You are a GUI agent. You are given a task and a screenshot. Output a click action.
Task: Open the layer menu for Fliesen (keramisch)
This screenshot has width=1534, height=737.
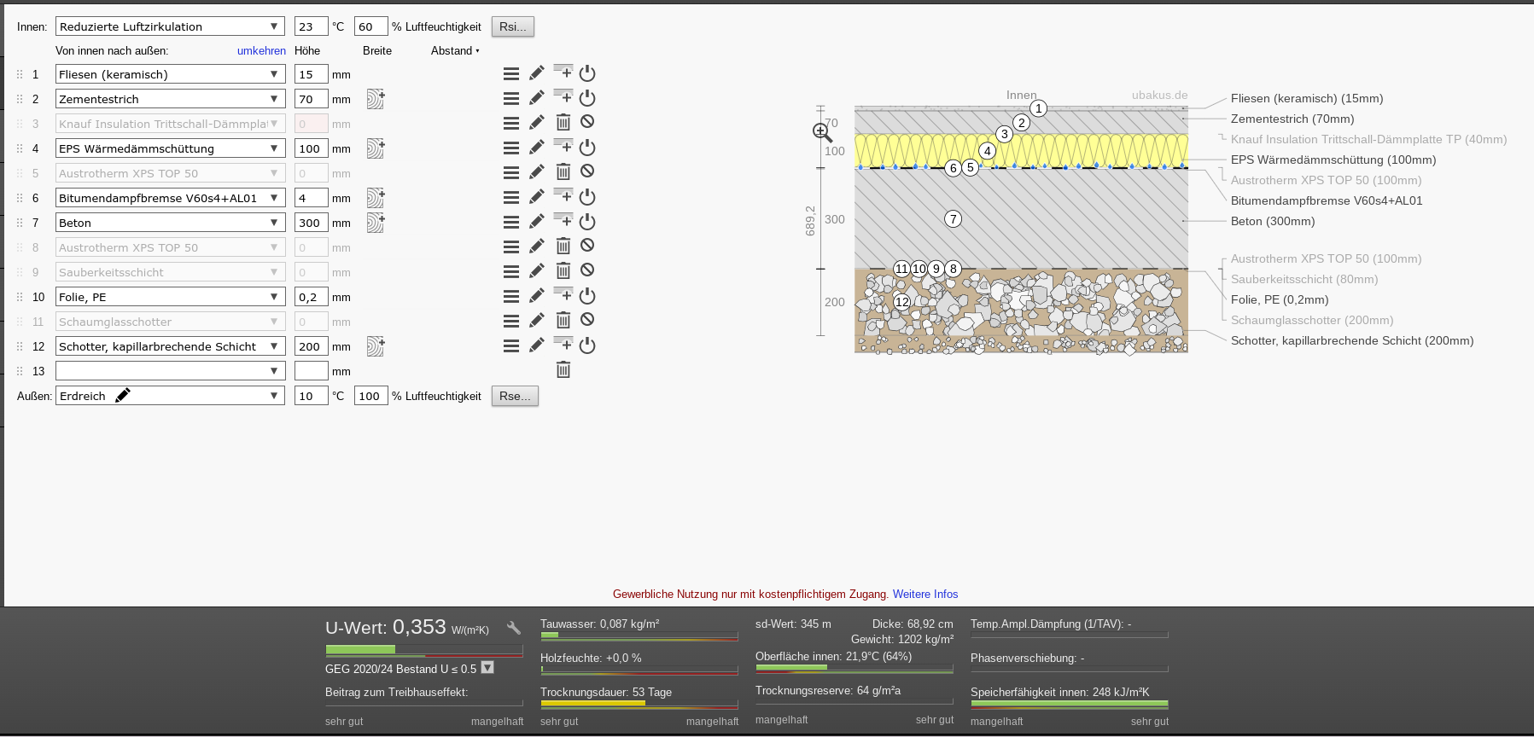point(511,74)
